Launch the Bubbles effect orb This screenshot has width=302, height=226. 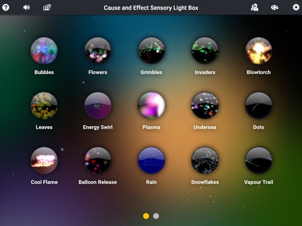pyautogui.click(x=44, y=50)
